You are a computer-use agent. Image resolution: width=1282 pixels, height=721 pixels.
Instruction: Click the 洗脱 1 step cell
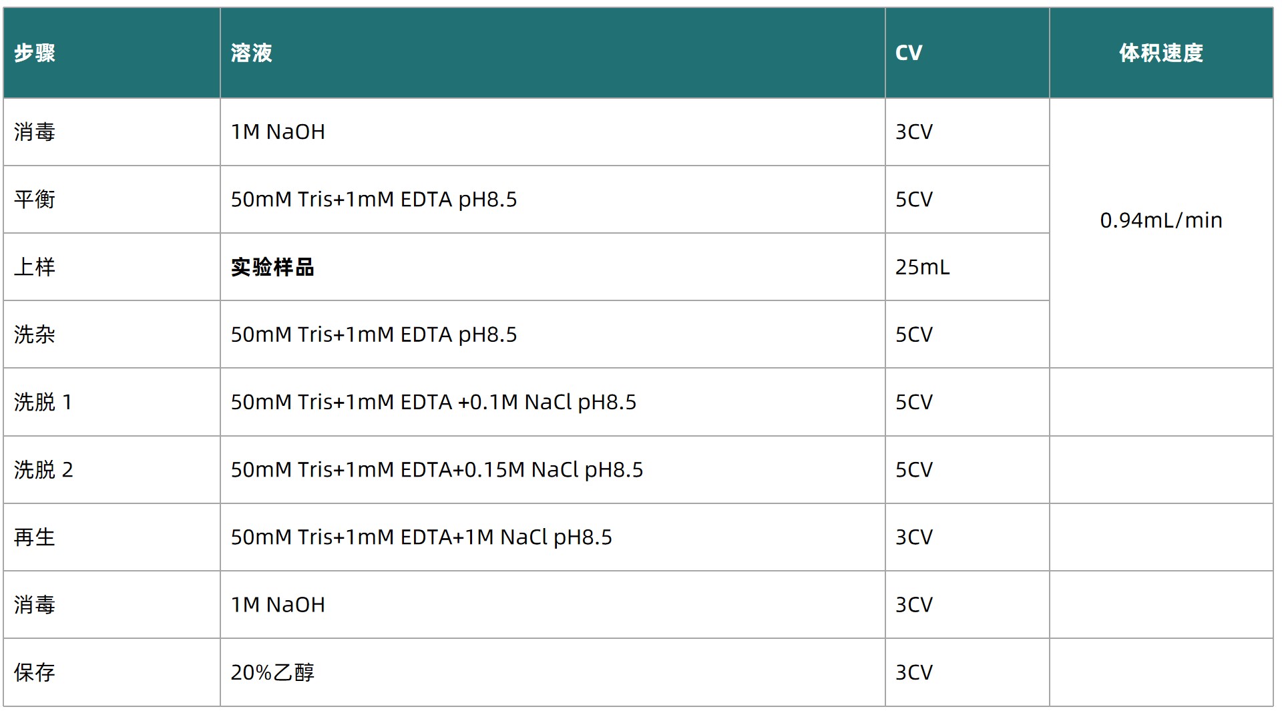point(43,402)
